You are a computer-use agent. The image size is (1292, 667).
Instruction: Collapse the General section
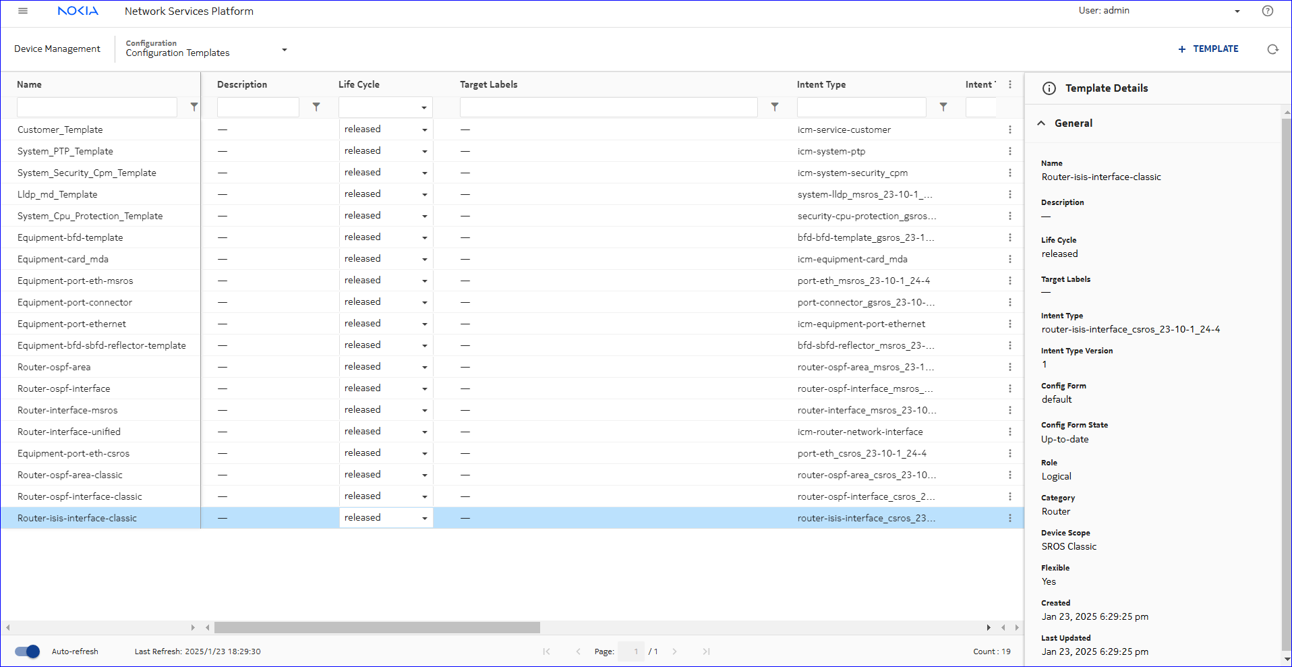point(1041,123)
